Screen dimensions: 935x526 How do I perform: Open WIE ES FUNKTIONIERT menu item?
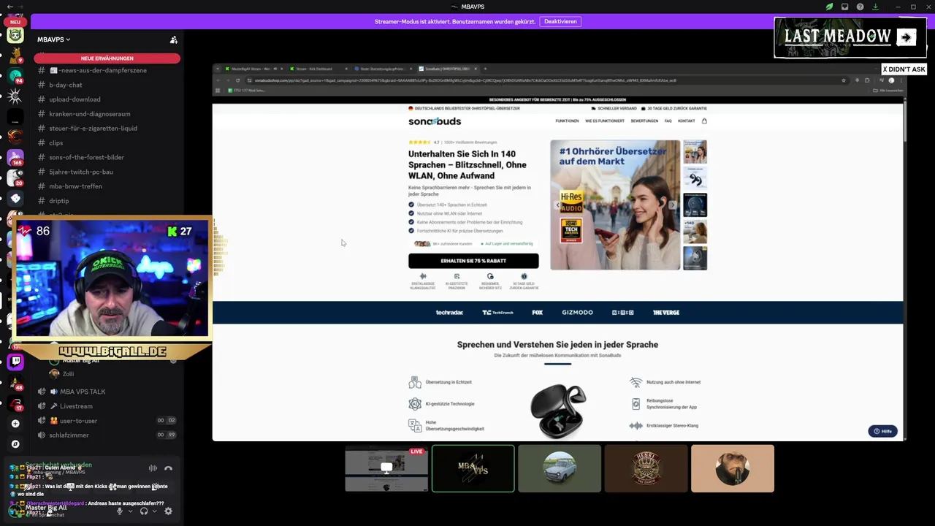605,121
